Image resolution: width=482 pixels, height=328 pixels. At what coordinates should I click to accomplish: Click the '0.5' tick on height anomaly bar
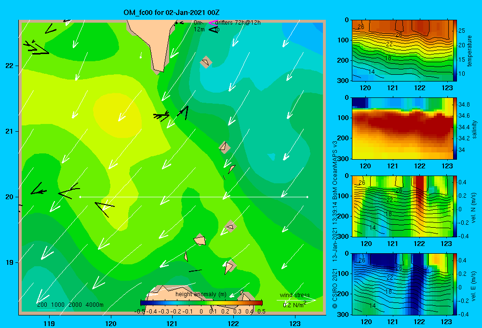[x=261, y=311]
